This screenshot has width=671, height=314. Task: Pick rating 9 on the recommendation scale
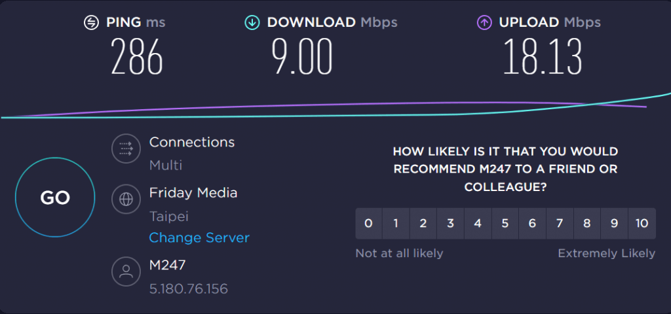pyautogui.click(x=614, y=224)
